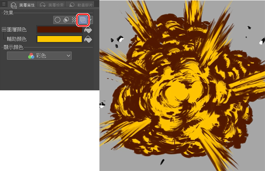Click the black debris near canvas bottom
Image resolution: width=265 pixels, height=171 pixels.
pyautogui.click(x=162, y=162)
